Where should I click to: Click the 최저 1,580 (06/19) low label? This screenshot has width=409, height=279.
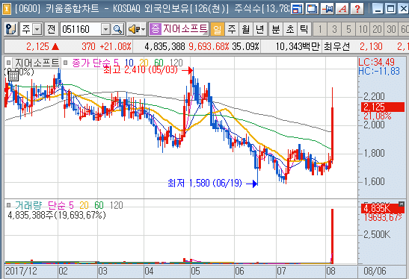[205, 183]
